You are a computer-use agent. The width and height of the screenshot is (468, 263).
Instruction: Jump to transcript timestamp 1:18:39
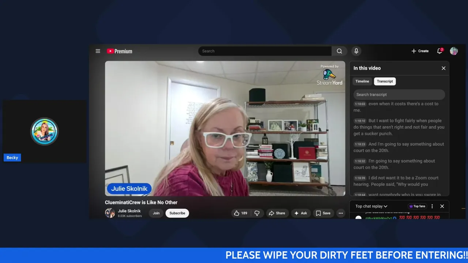[x=360, y=178]
